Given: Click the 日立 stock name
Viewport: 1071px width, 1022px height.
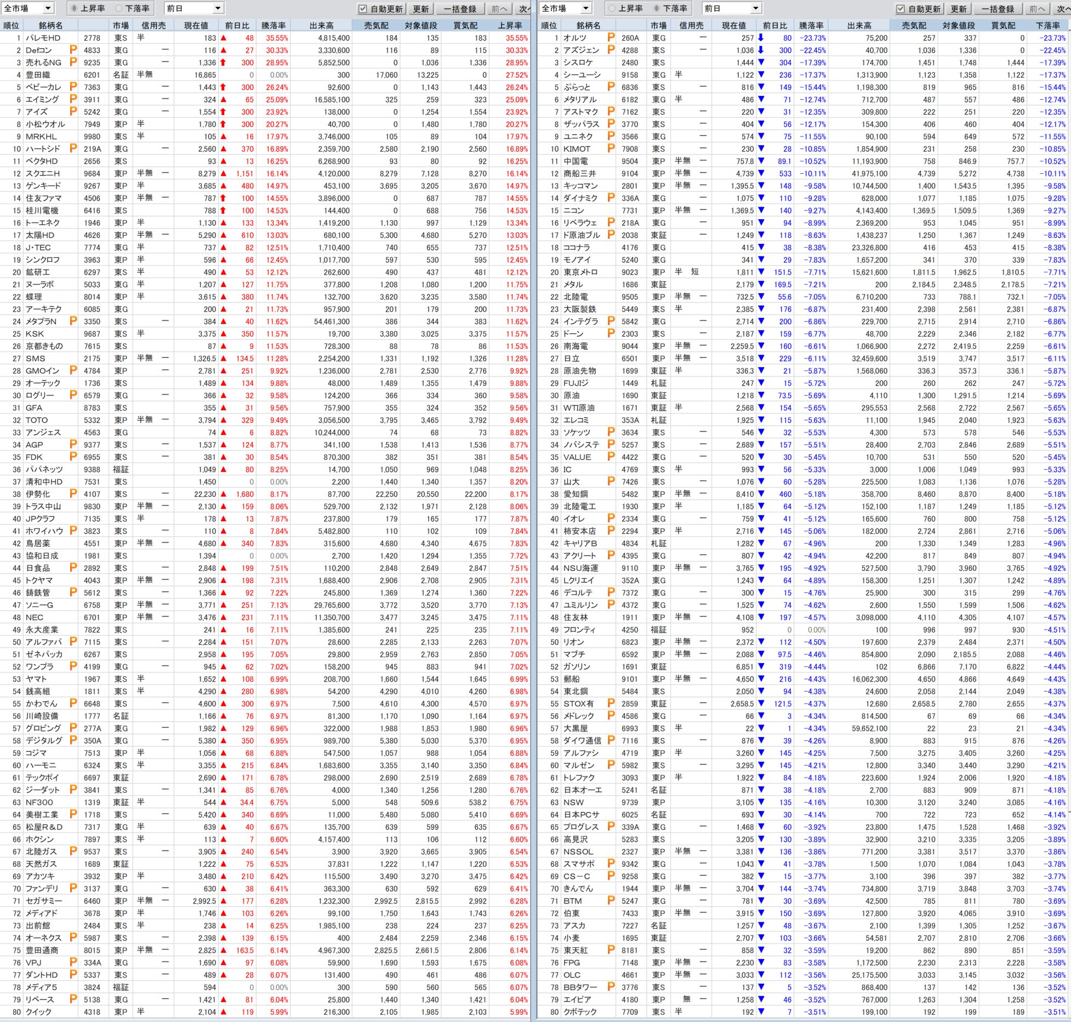Looking at the screenshot, I should coord(572,358).
